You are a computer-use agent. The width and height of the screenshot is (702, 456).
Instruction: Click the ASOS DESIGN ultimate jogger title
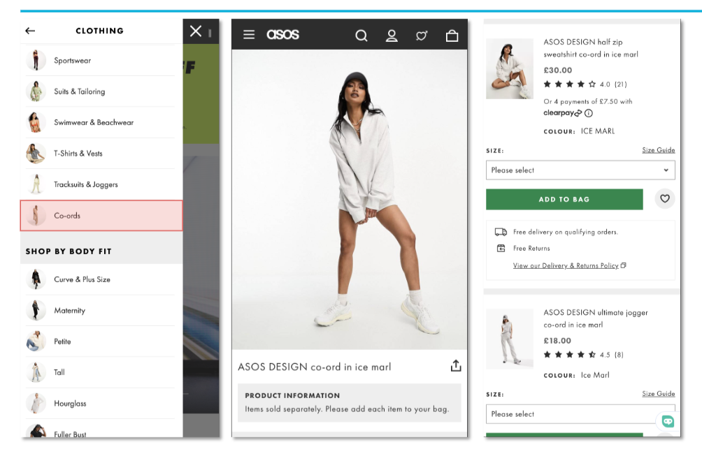coord(596,318)
